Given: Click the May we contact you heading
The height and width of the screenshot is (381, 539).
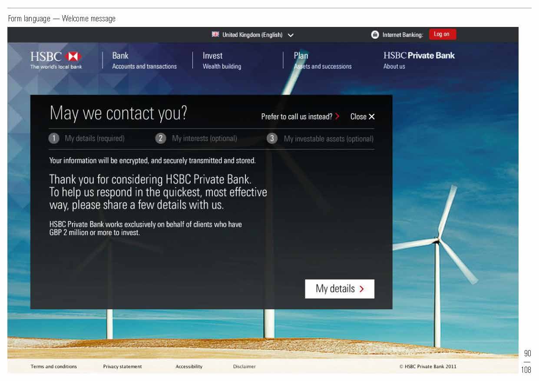Looking at the screenshot, I should click(x=118, y=113).
